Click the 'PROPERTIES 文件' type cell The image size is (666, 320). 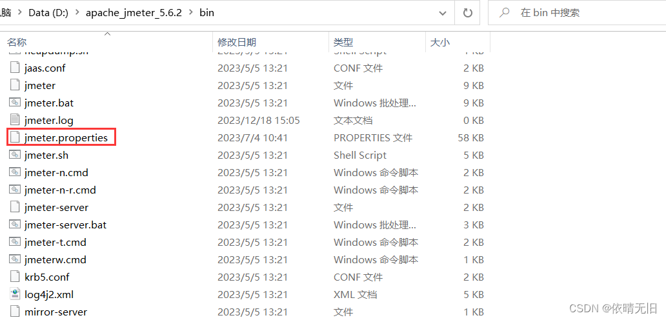pyautogui.click(x=373, y=137)
